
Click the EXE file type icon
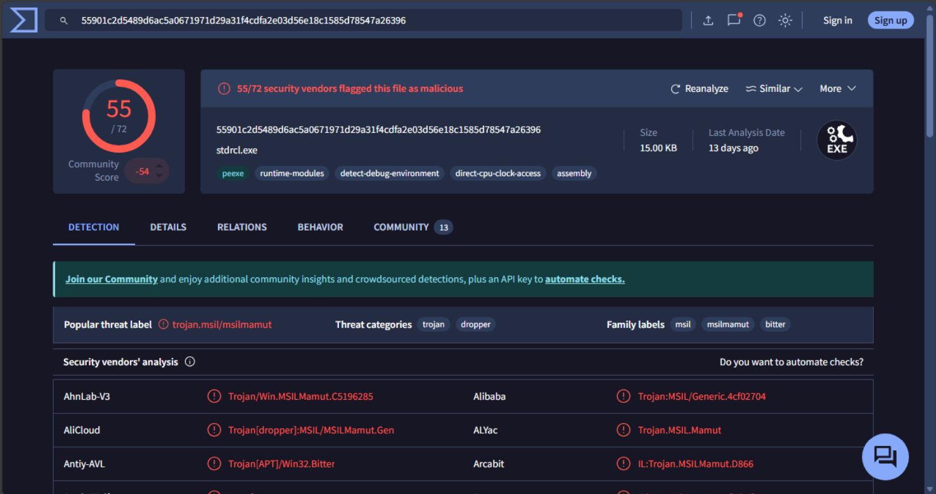pos(837,141)
